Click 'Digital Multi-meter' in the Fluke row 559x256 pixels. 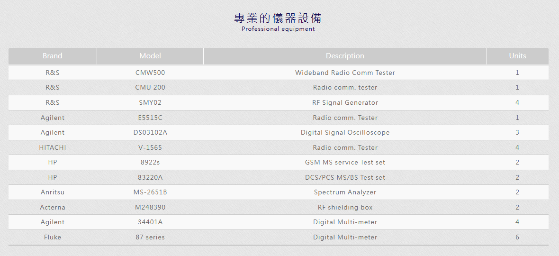pyautogui.click(x=345, y=238)
